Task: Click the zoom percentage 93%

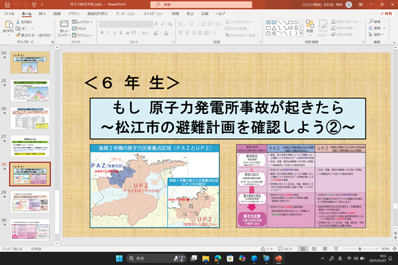Action: tap(385, 248)
